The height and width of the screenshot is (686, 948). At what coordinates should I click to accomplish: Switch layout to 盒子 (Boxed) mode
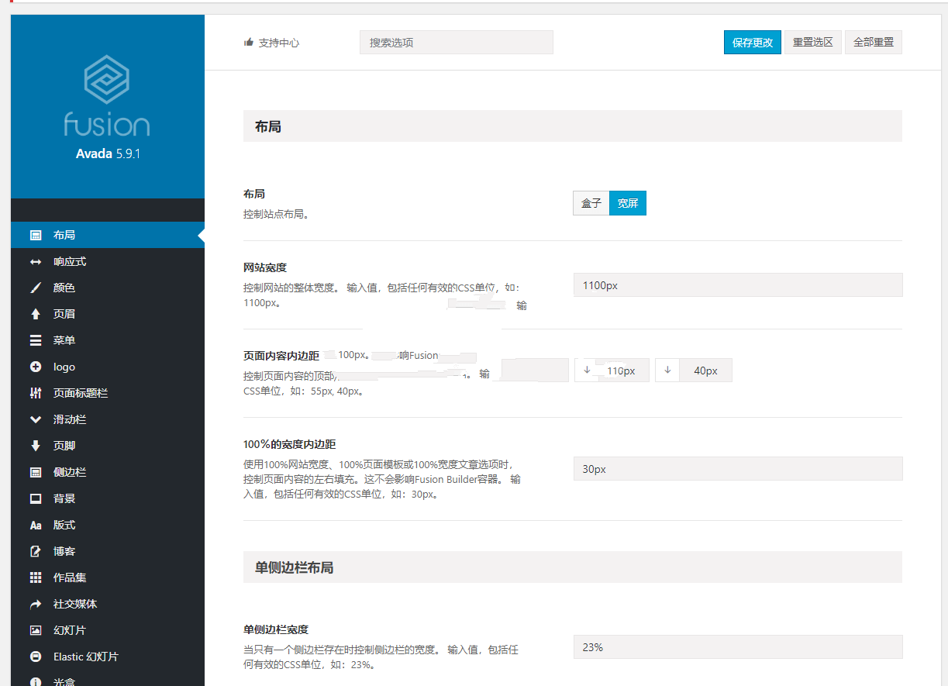(x=591, y=202)
